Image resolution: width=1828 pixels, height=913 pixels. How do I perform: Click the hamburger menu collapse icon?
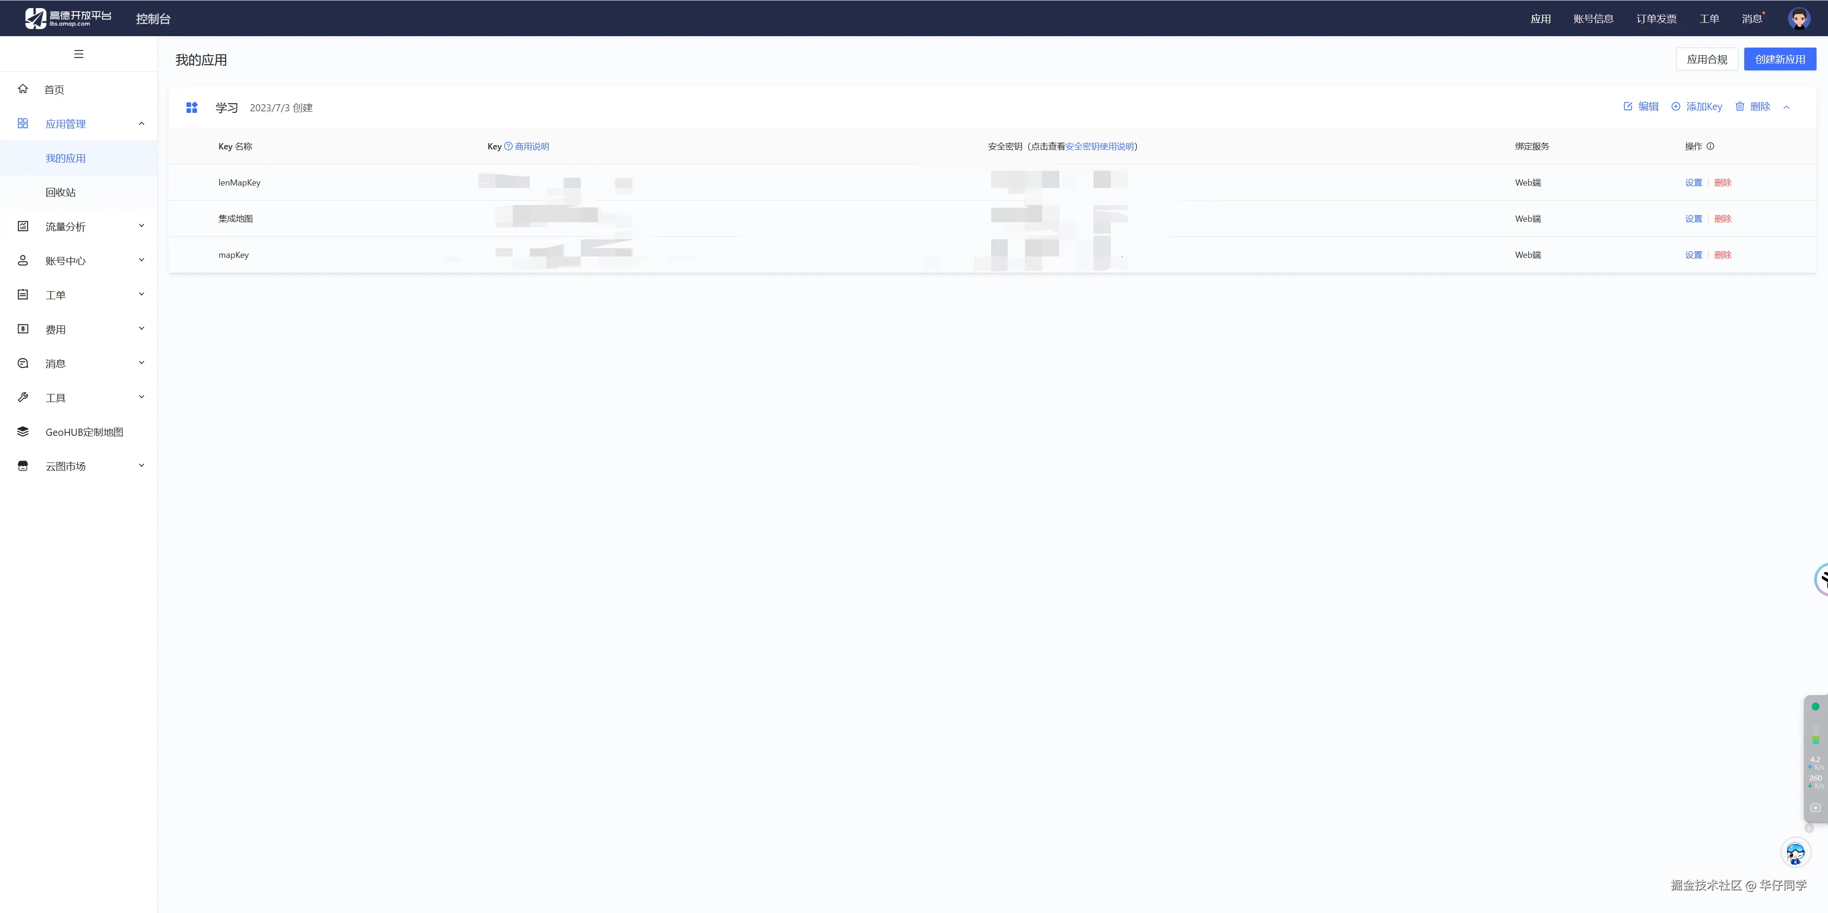79,54
